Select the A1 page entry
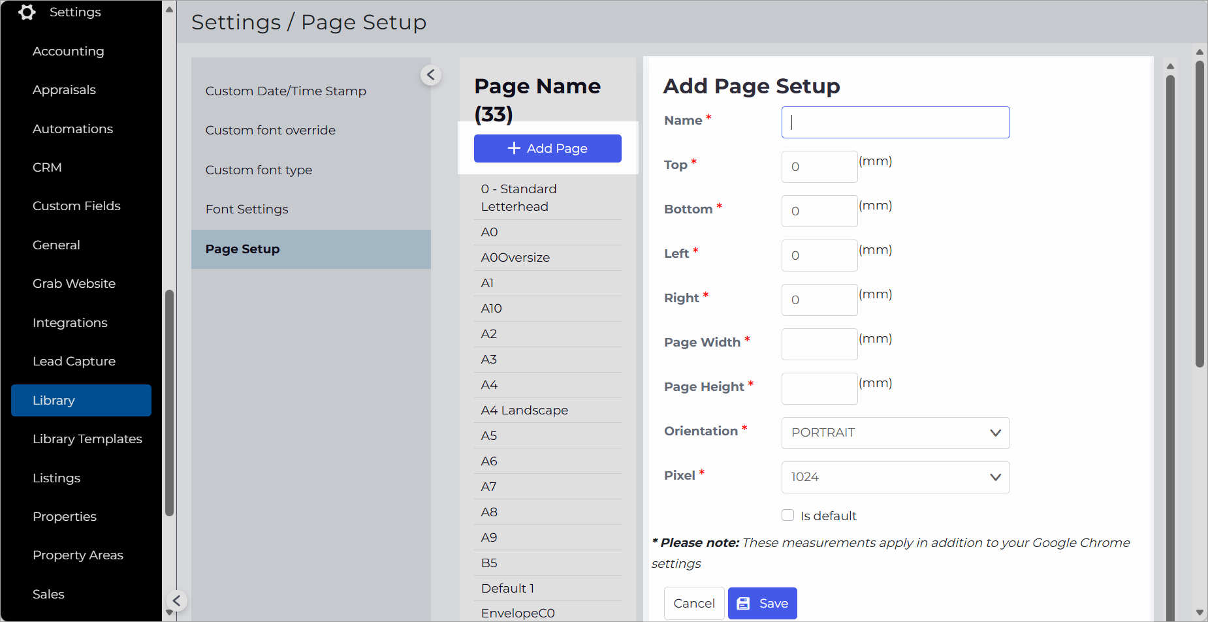Image resolution: width=1208 pixels, height=622 pixels. coord(547,283)
